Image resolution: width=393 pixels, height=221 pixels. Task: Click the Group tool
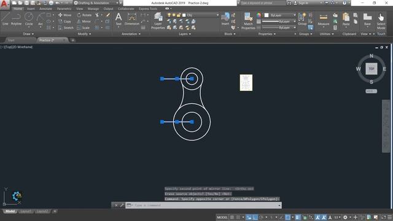pos(302,19)
